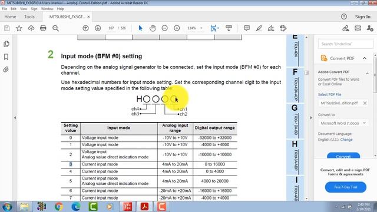Zoom out with minus icon
The height and width of the screenshot is (212, 377).
165,28
